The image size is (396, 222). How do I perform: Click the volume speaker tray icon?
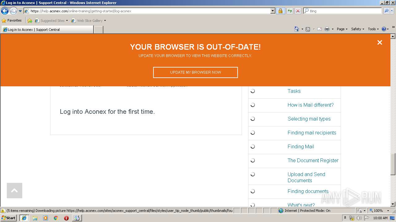(359, 218)
